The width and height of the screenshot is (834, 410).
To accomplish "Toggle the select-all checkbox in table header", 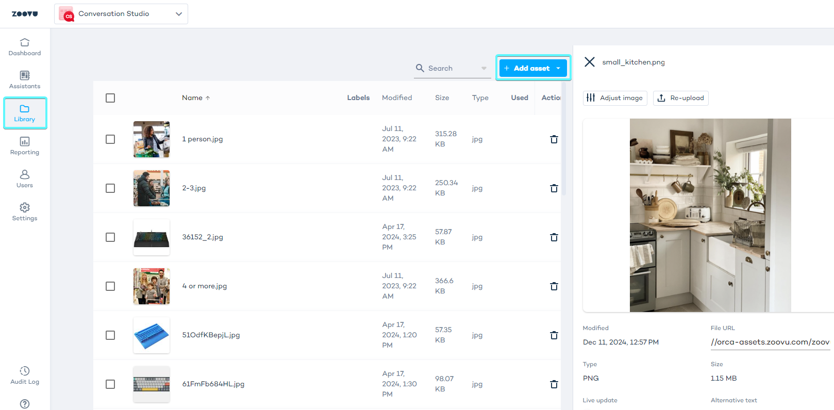I will point(110,98).
